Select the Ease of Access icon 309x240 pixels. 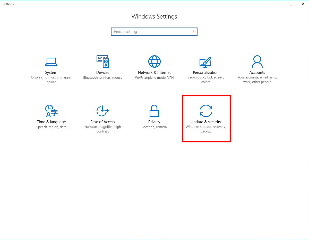(103, 111)
